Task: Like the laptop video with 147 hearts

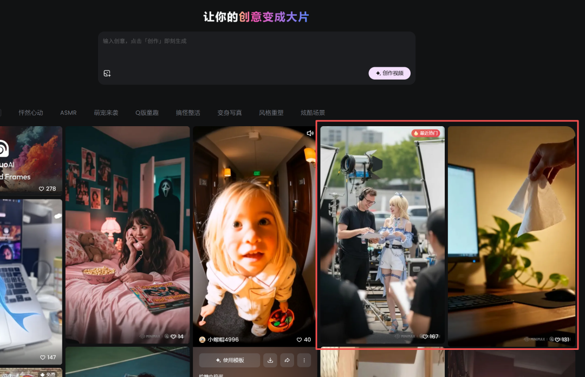Action: click(x=43, y=357)
